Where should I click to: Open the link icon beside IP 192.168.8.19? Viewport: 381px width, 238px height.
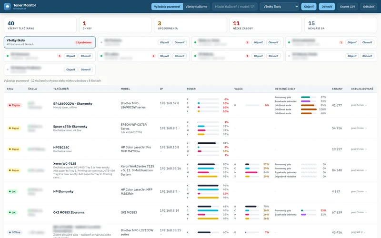click(x=161, y=215)
